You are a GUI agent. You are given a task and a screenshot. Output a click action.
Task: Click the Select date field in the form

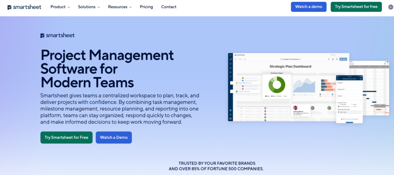tap(349, 112)
